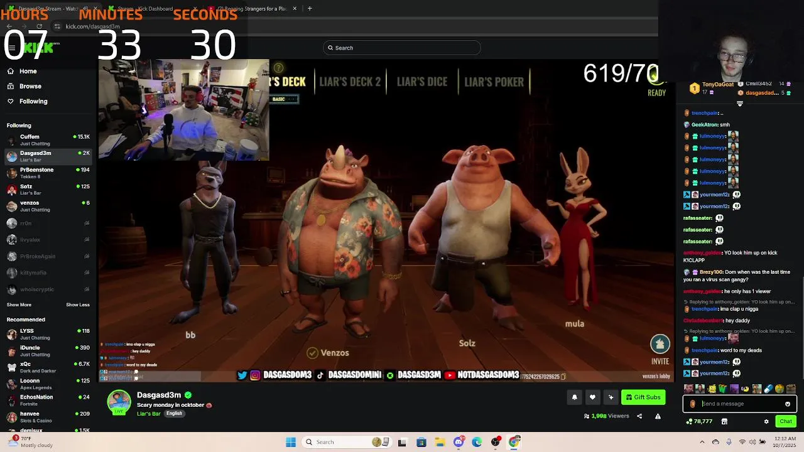
Task: Open Solz channel in Following list
Action: pyautogui.click(x=48, y=190)
